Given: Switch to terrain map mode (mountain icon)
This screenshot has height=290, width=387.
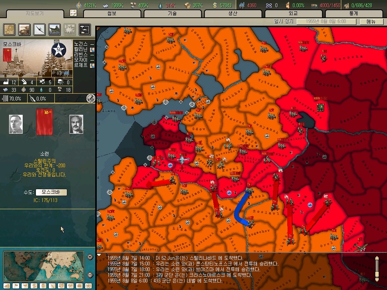Looking at the screenshot, I should click(7, 286).
